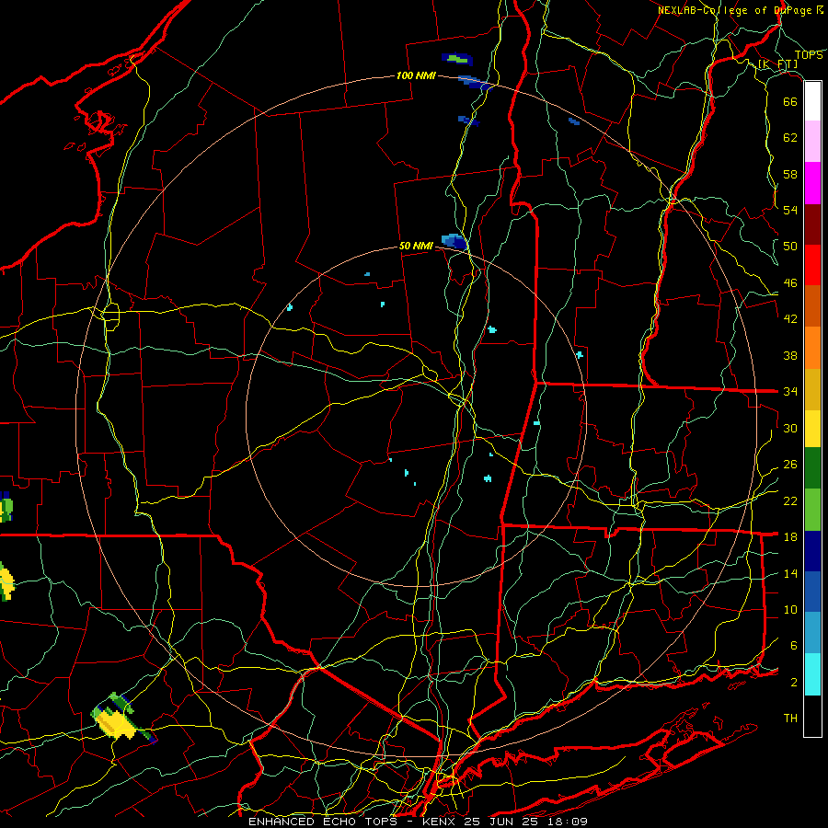Click the dark orange 42-46 kft swatch
The image size is (828, 828).
(x=812, y=305)
